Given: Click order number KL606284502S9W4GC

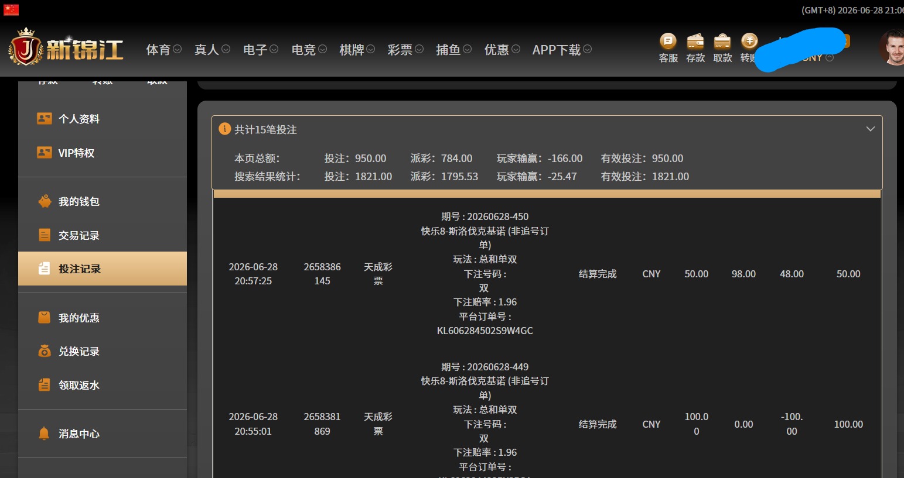Looking at the screenshot, I should pyautogui.click(x=485, y=331).
